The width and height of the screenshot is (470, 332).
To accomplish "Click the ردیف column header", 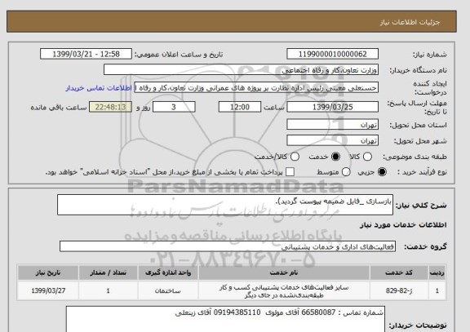I will 437,272.
